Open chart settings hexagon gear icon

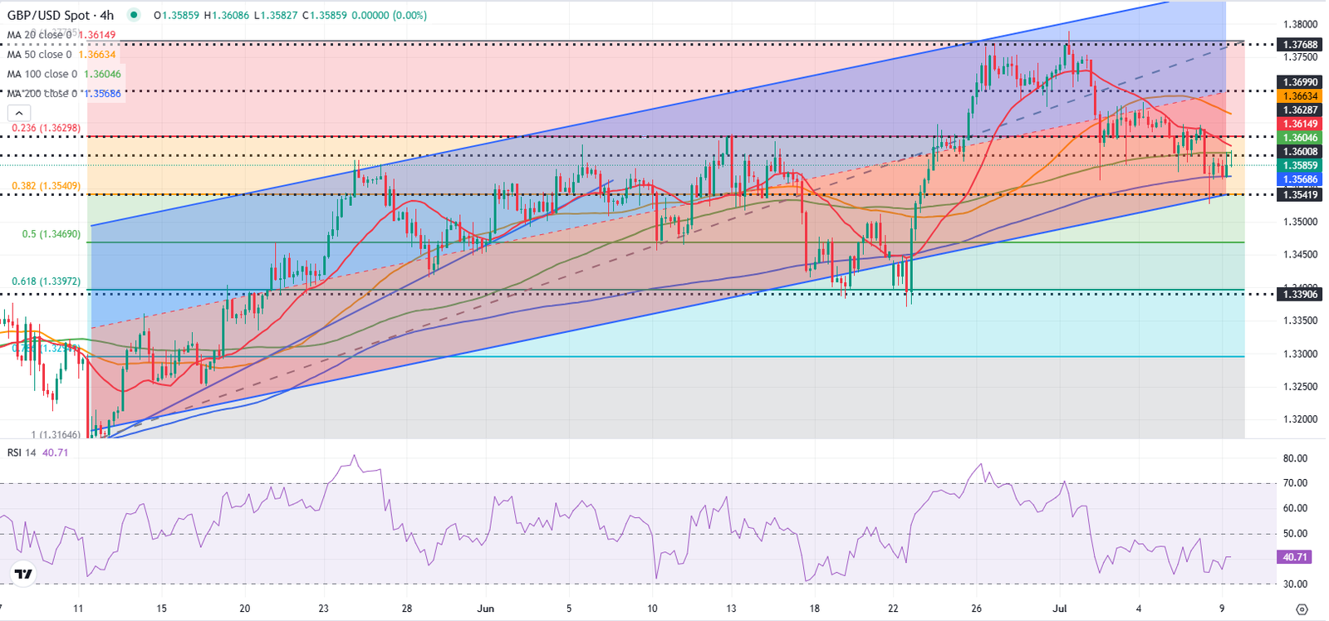[x=1302, y=609]
